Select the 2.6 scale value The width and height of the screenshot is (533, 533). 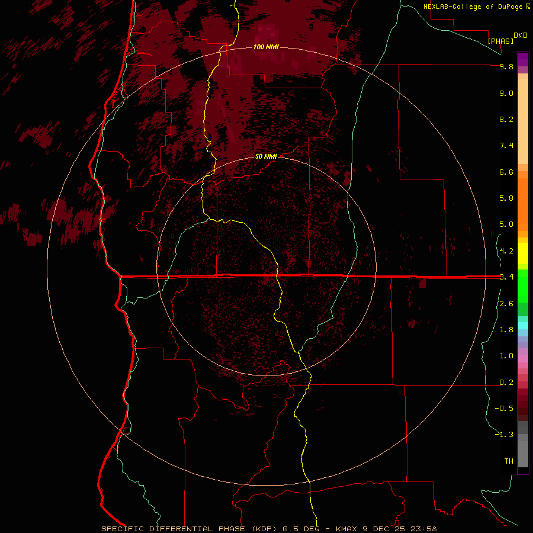(x=506, y=304)
